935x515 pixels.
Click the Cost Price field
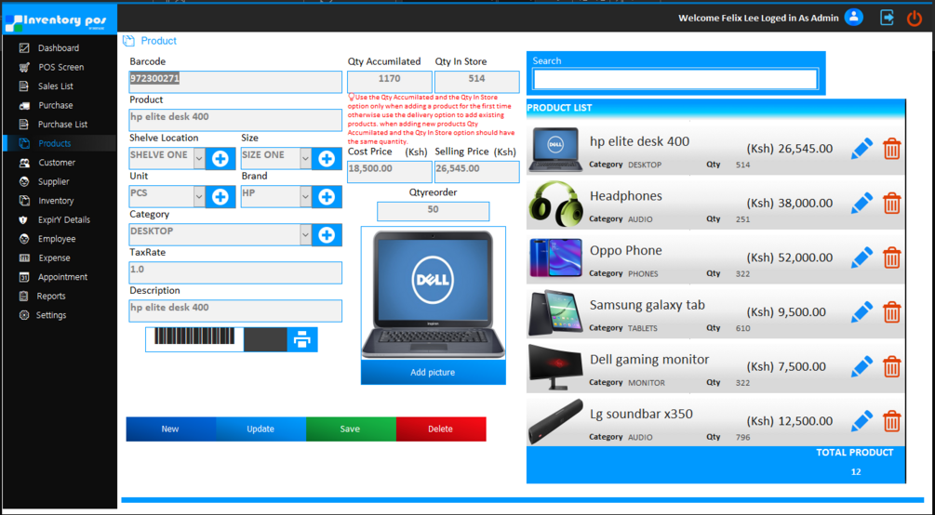pyautogui.click(x=390, y=172)
